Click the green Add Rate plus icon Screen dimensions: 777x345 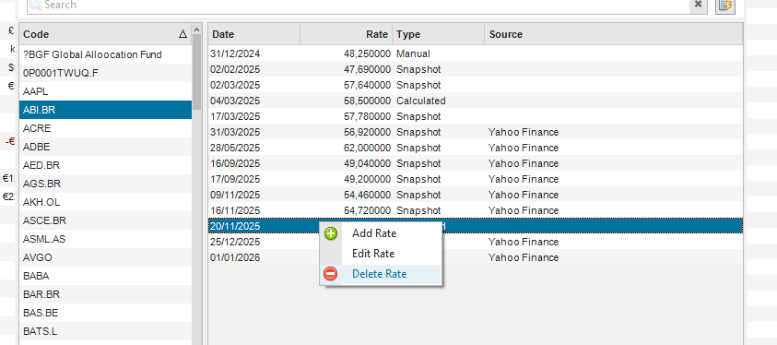(x=331, y=233)
